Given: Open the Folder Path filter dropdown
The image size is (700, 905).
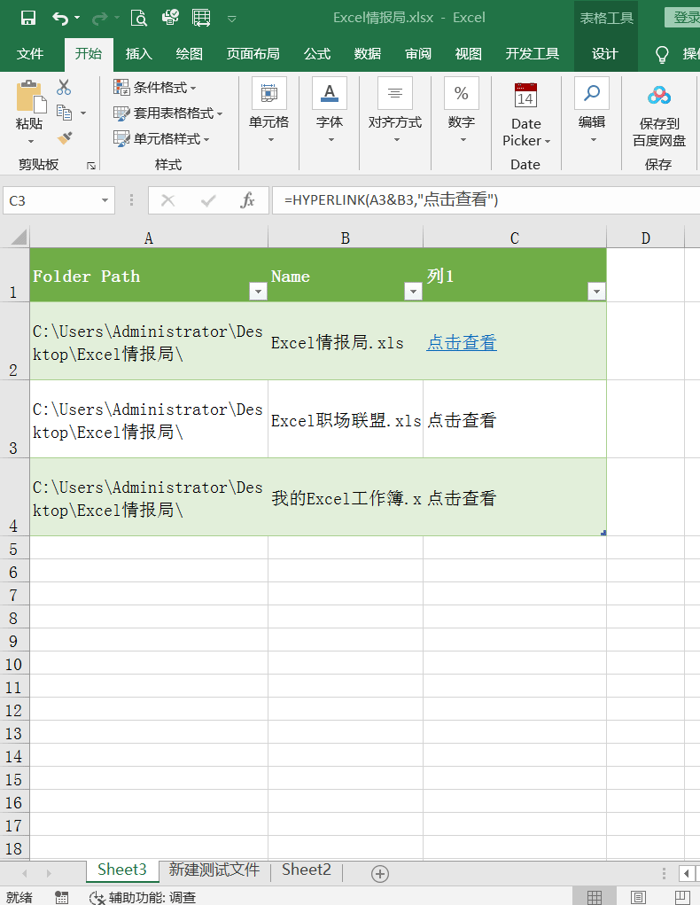Looking at the screenshot, I should coord(258,292).
